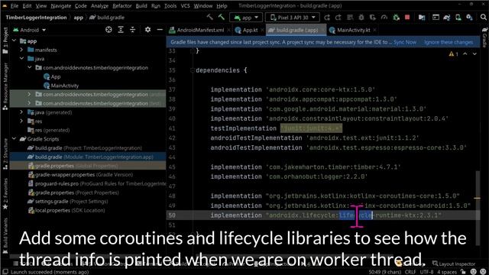
Task: Open the app run configuration dropdown
Action: tap(246, 18)
